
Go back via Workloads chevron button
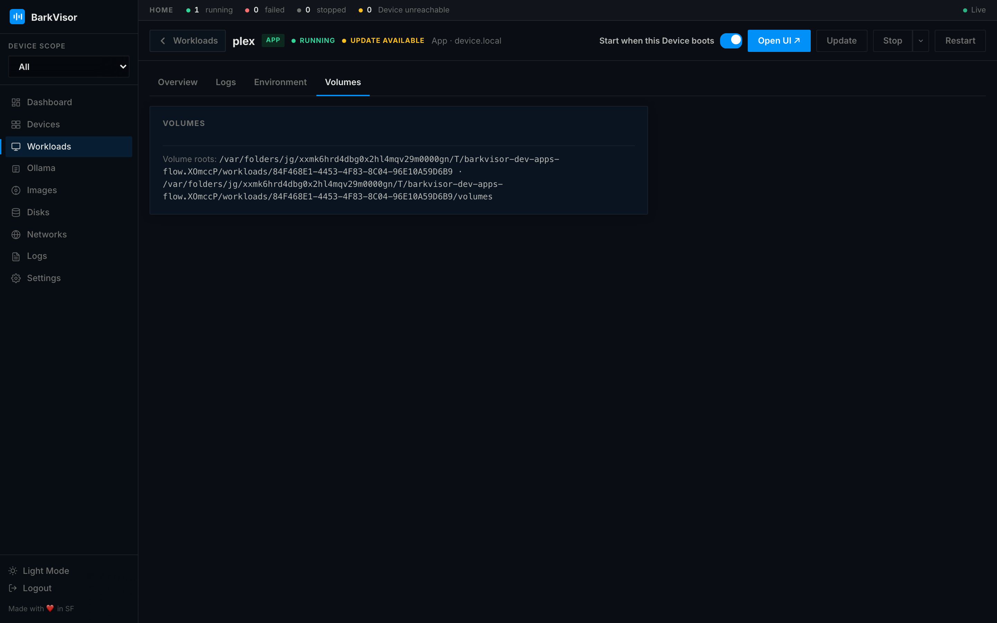(187, 41)
